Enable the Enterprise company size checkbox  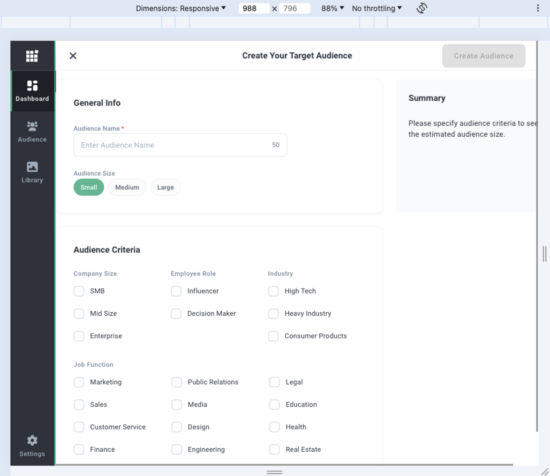point(79,336)
